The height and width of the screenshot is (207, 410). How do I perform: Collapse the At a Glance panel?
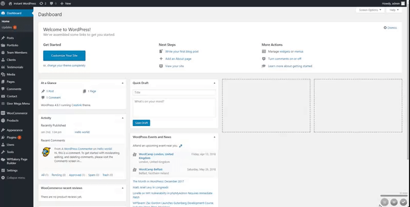(x=122, y=83)
